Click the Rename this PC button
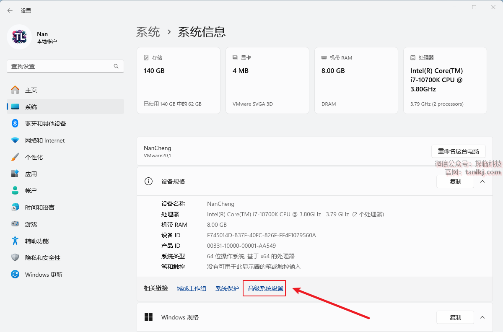Image resolution: width=503 pixels, height=332 pixels. point(458,151)
